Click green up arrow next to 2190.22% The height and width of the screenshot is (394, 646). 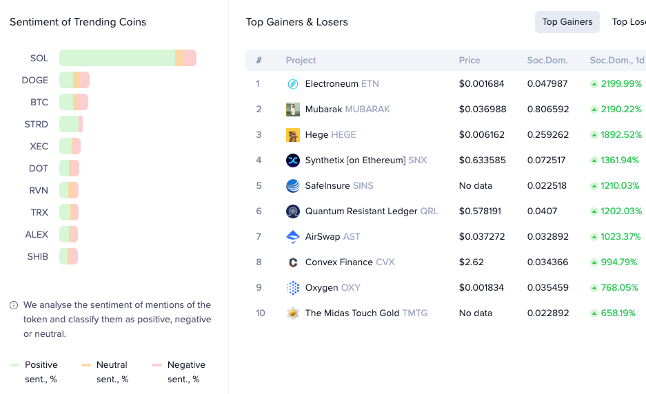pyautogui.click(x=594, y=110)
